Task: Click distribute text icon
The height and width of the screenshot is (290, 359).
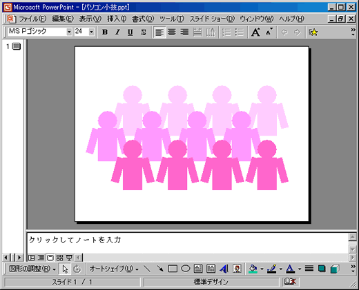Action: tap(197, 32)
